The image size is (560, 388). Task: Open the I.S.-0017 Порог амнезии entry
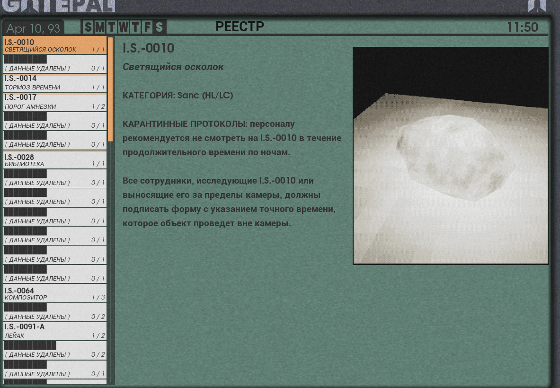[x=55, y=103]
